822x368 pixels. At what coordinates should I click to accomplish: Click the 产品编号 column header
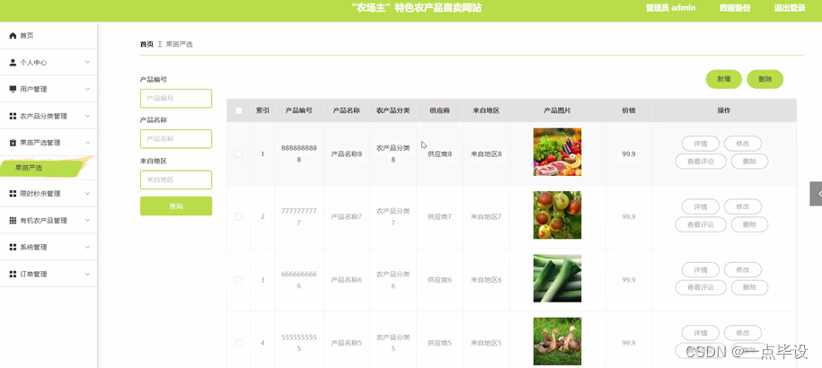tap(299, 110)
